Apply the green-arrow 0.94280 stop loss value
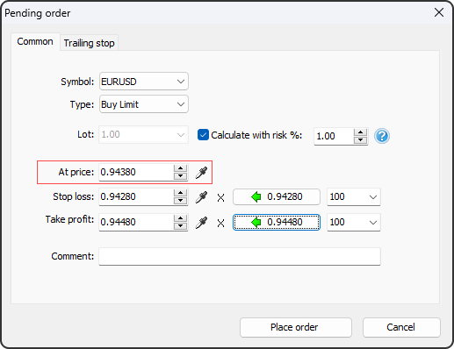 277,196
